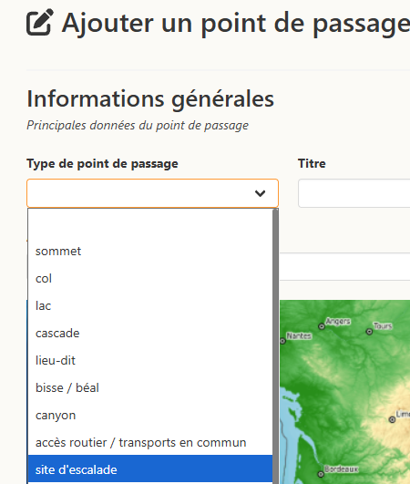Click the edit pencil icon beside the title
The width and height of the screenshot is (410, 484).
(40, 22)
